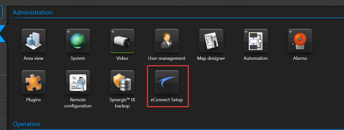Open the Plugins puzzle piece icon

33,83
